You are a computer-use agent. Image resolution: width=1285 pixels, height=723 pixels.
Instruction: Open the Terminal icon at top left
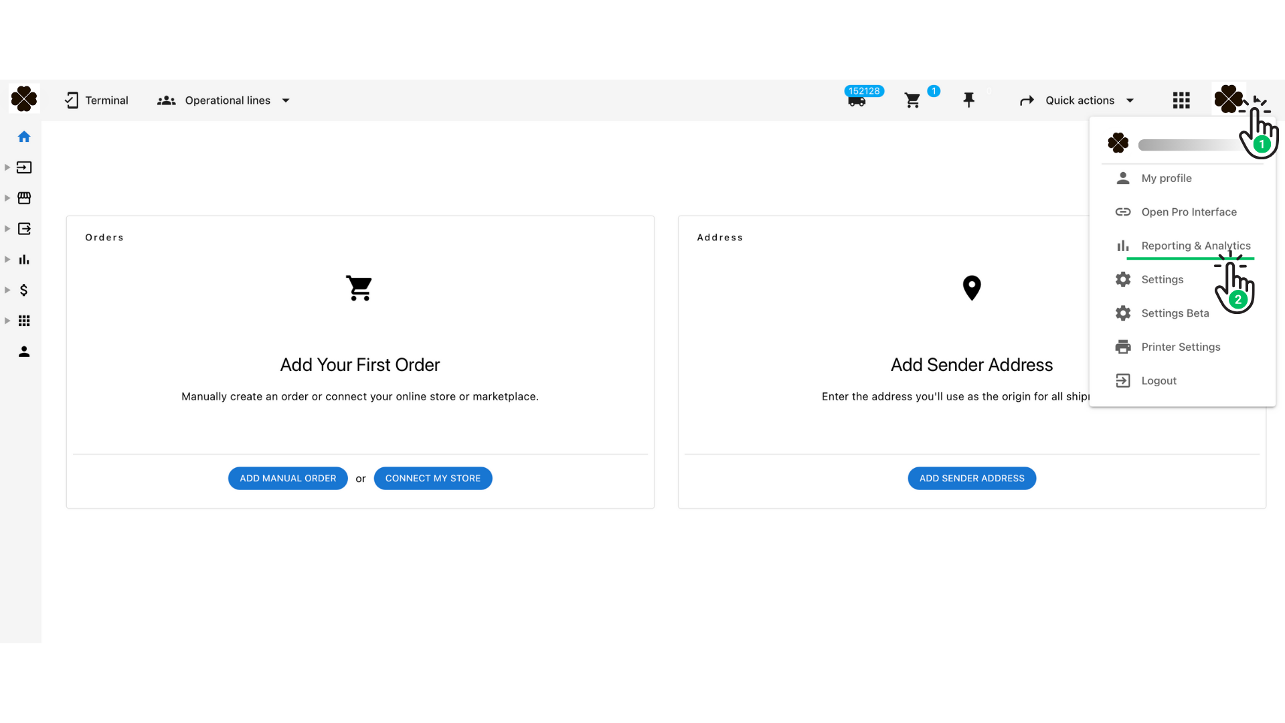pyautogui.click(x=72, y=99)
